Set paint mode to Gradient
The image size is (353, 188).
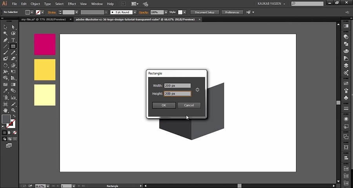10,133
